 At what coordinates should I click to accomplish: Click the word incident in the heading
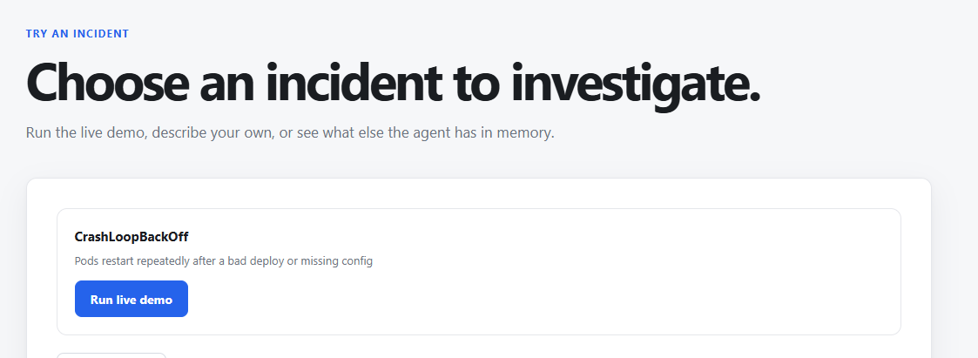tap(353, 83)
